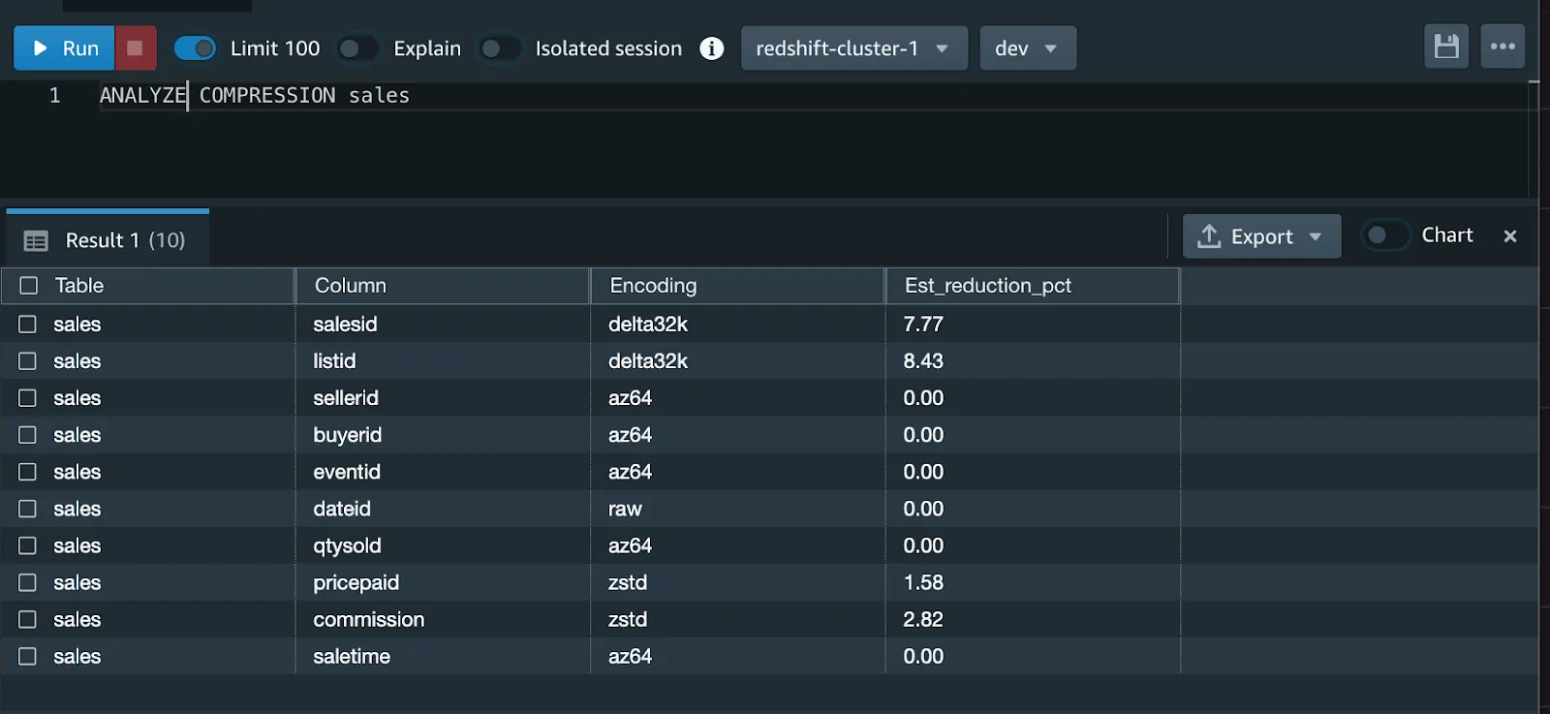
Task: Click the results table icon on Result tab
Action: point(36,240)
